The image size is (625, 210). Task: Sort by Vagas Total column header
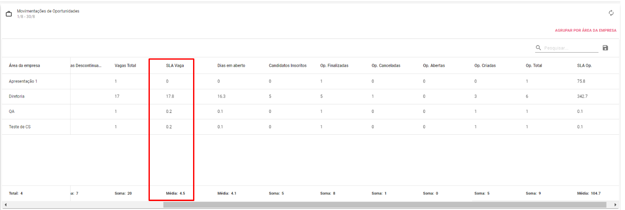pos(125,65)
